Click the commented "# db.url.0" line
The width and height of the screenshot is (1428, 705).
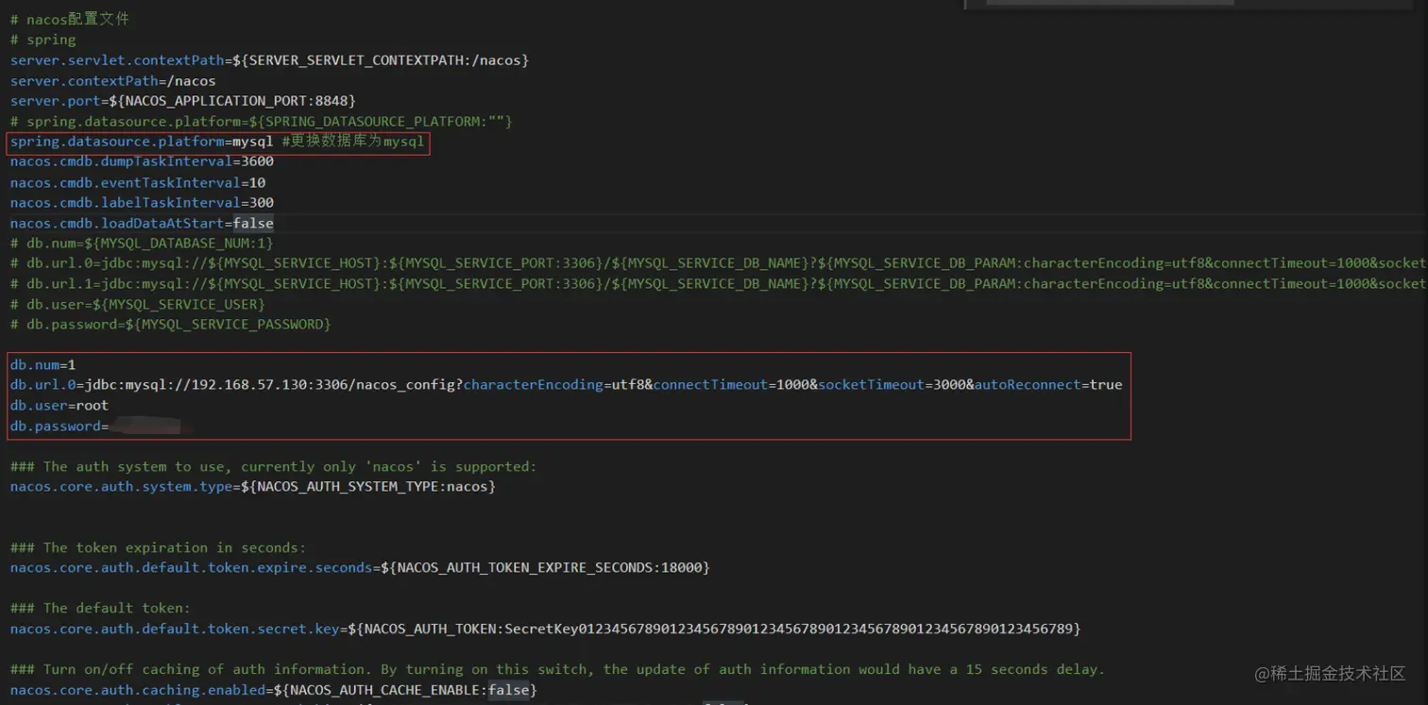[718, 263]
